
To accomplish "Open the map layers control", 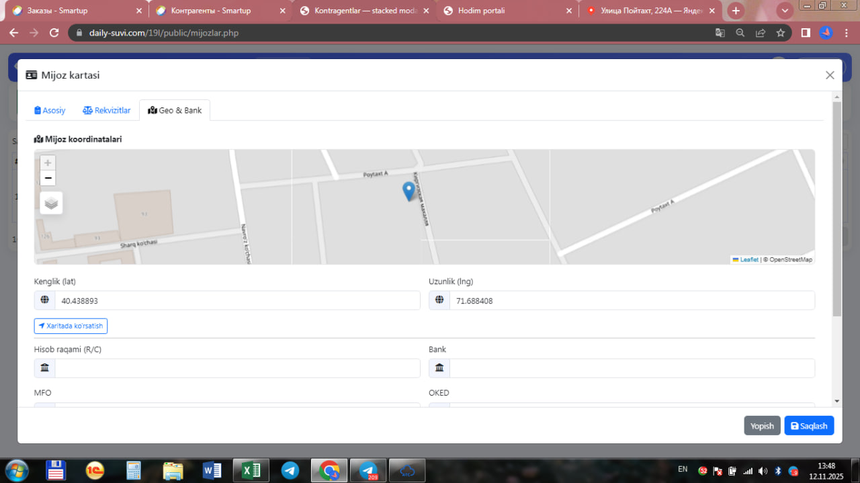I will [51, 203].
